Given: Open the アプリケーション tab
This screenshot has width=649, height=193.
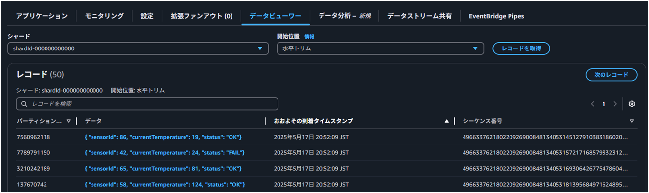Looking at the screenshot, I should pyautogui.click(x=42, y=16).
